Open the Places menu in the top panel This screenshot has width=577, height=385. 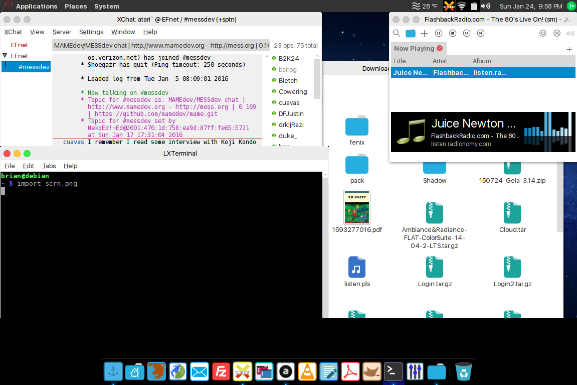tap(76, 6)
